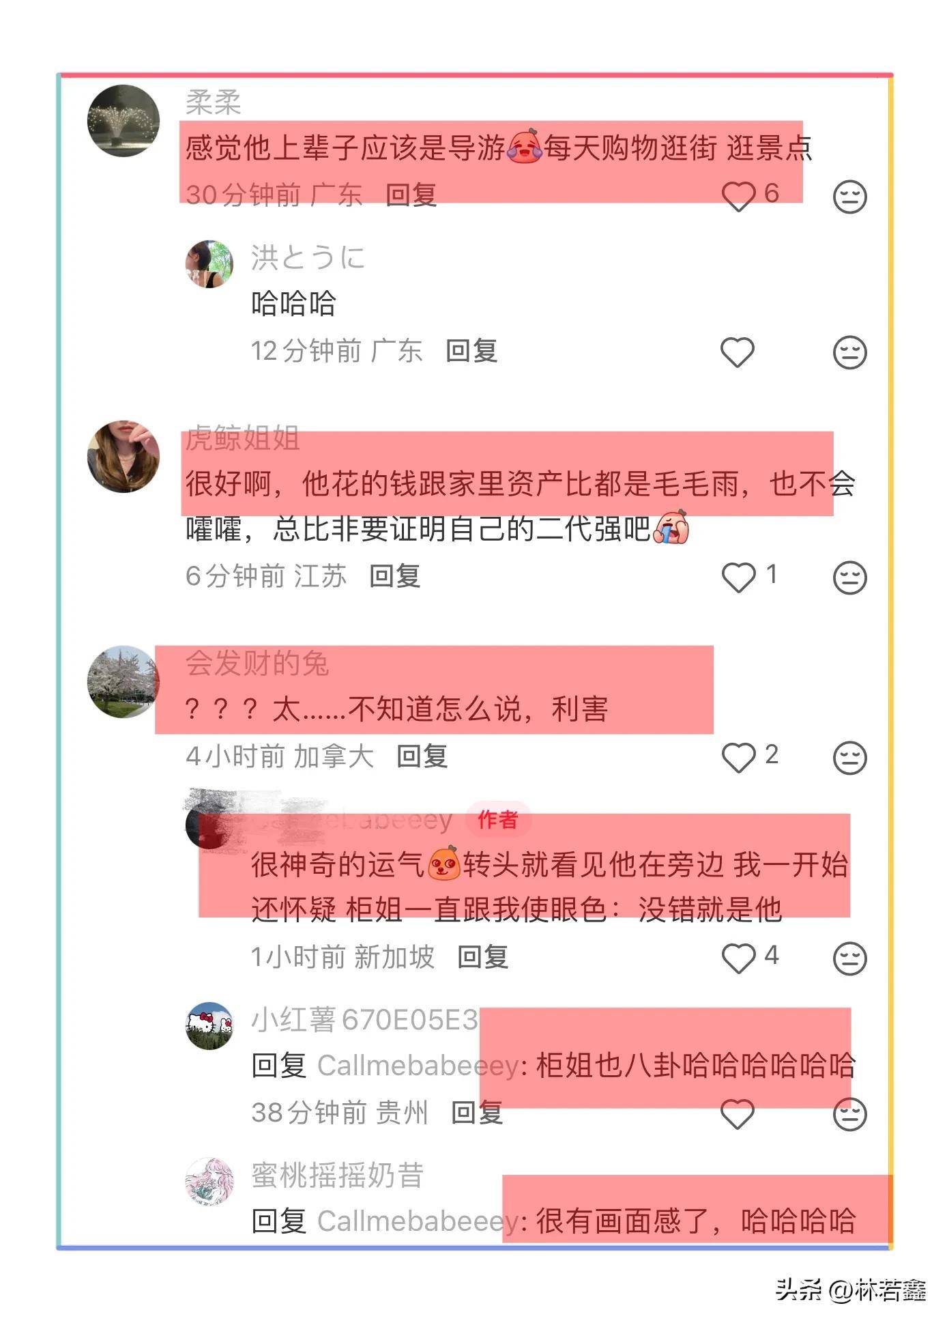Tap dislike face on 会发财的兔's comment
Viewport: 947px width, 1323px height.
[850, 758]
